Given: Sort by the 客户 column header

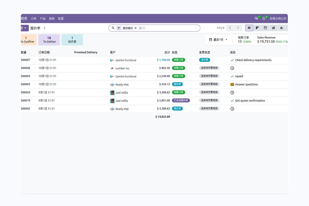Looking at the screenshot, I should 113,52.
